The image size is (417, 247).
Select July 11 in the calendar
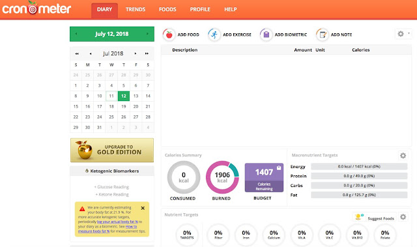[111, 96]
